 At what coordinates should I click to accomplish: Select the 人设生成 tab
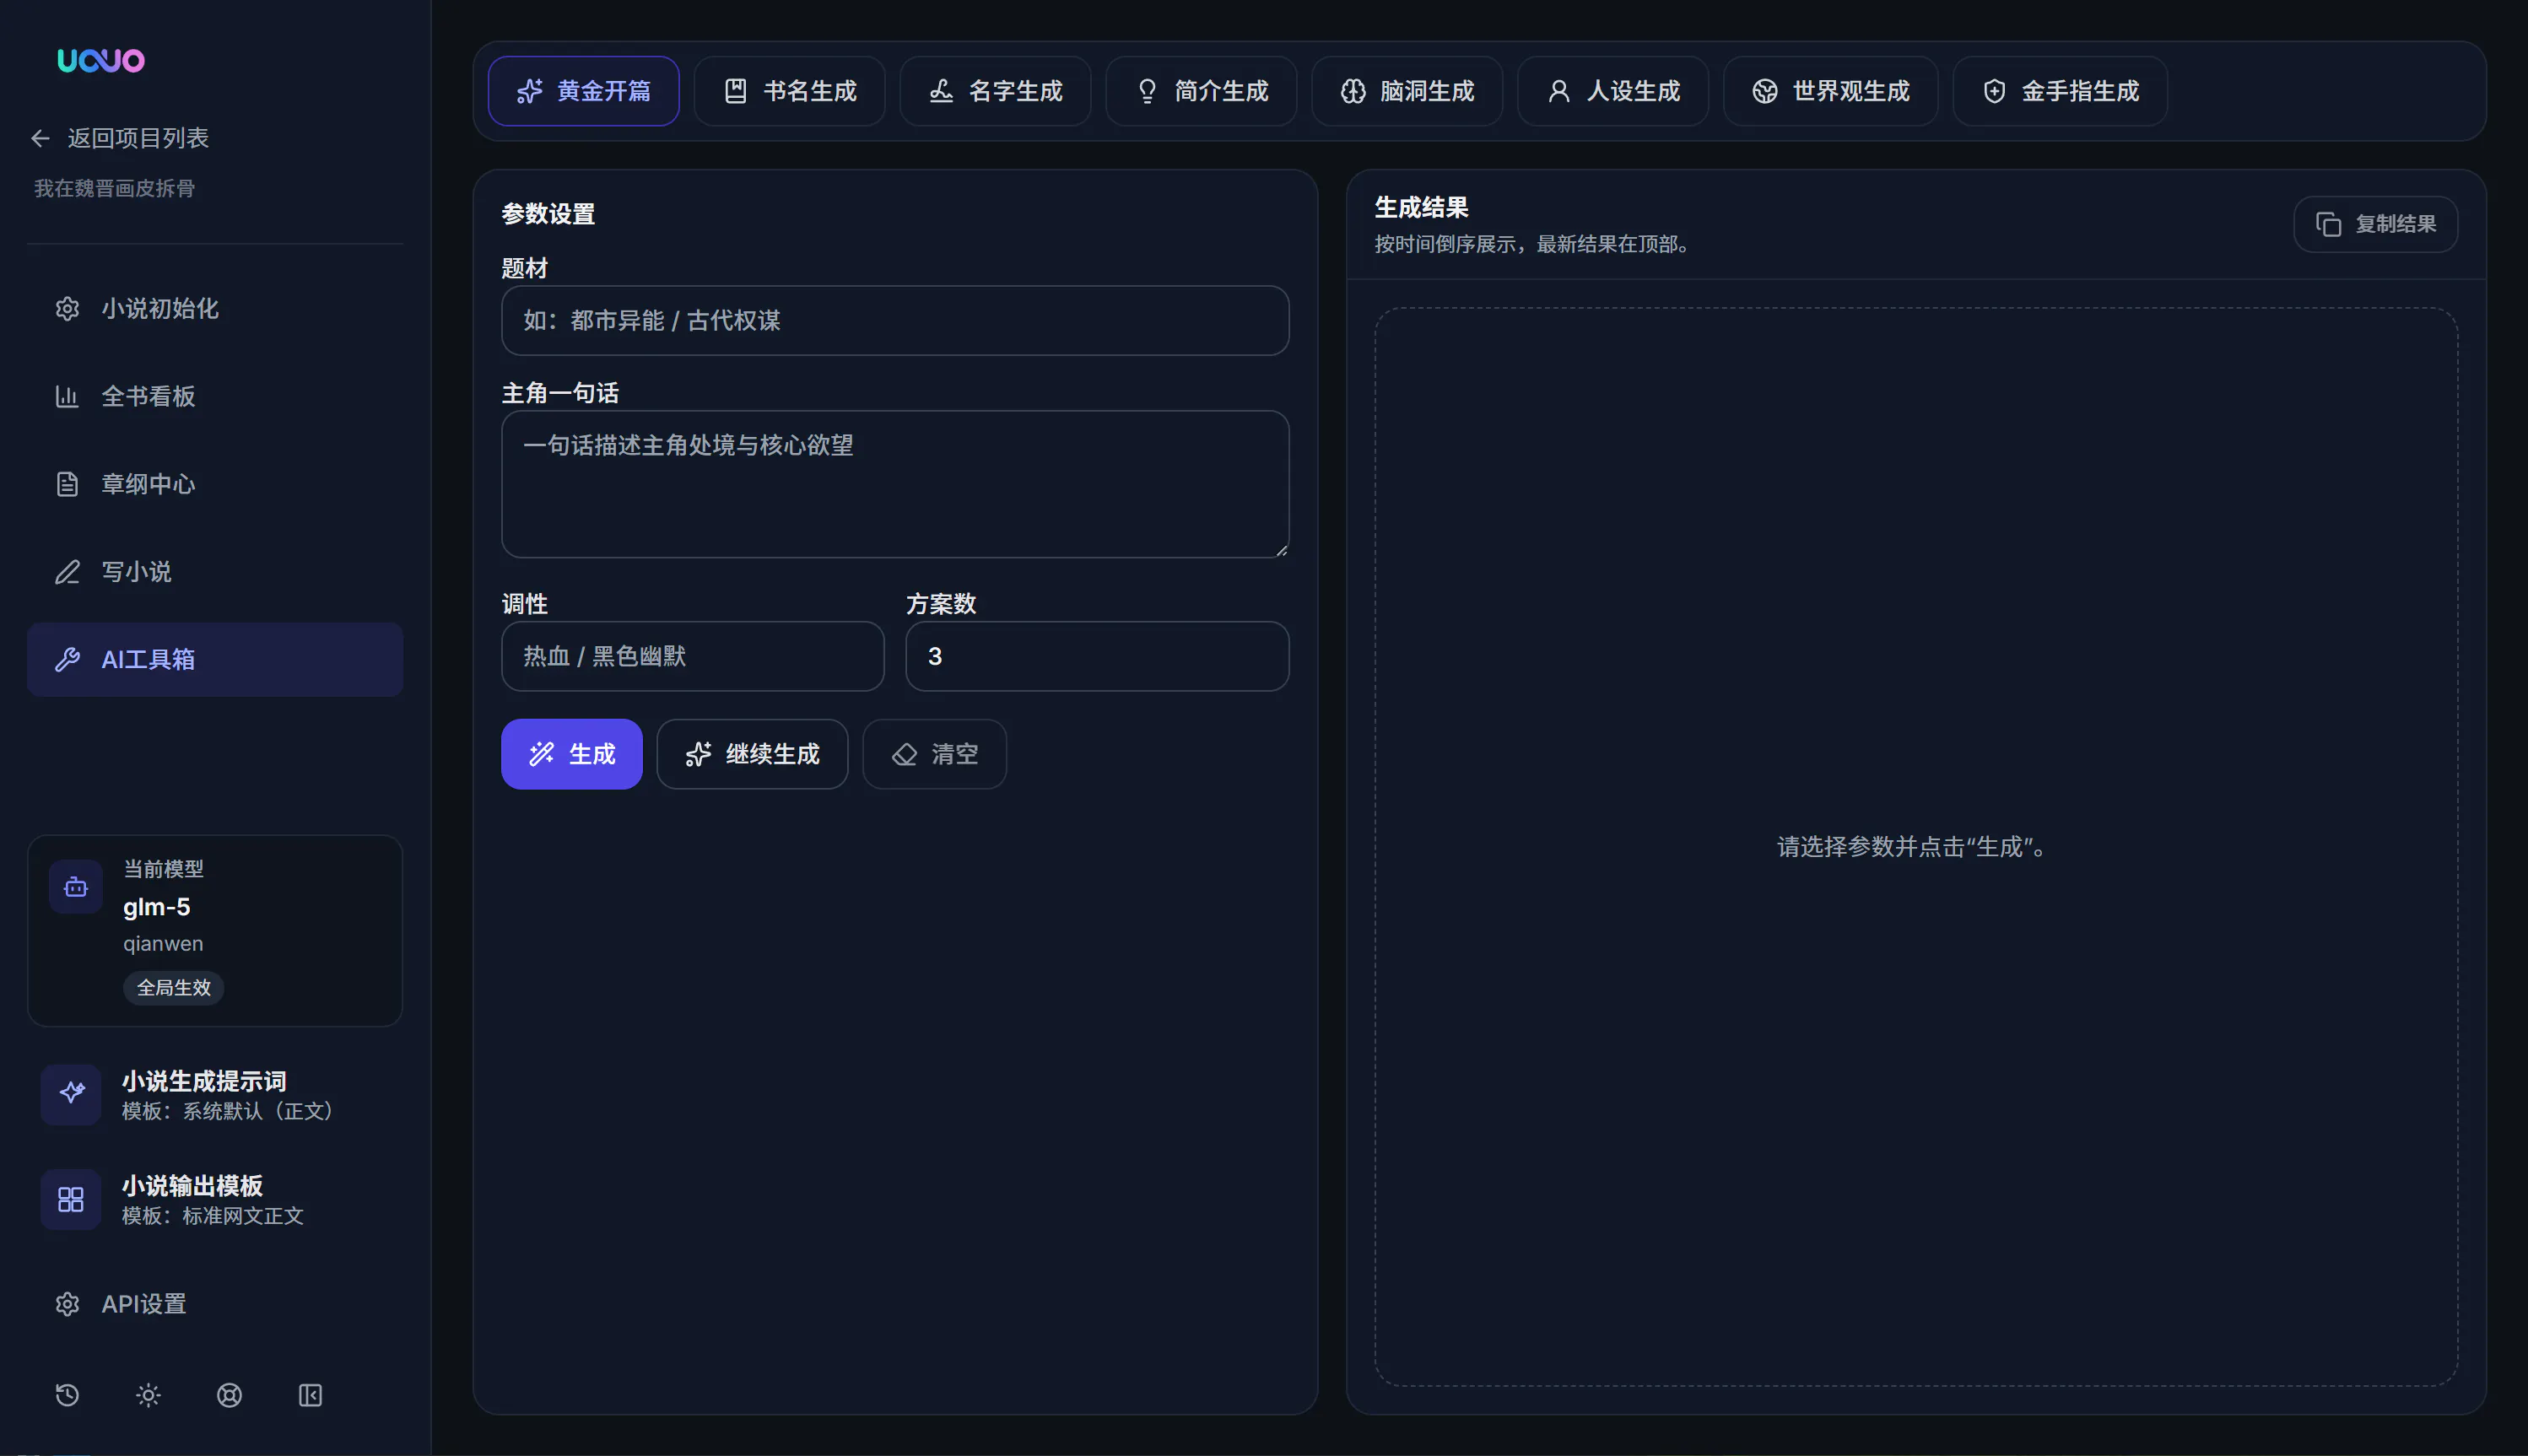(x=1613, y=91)
